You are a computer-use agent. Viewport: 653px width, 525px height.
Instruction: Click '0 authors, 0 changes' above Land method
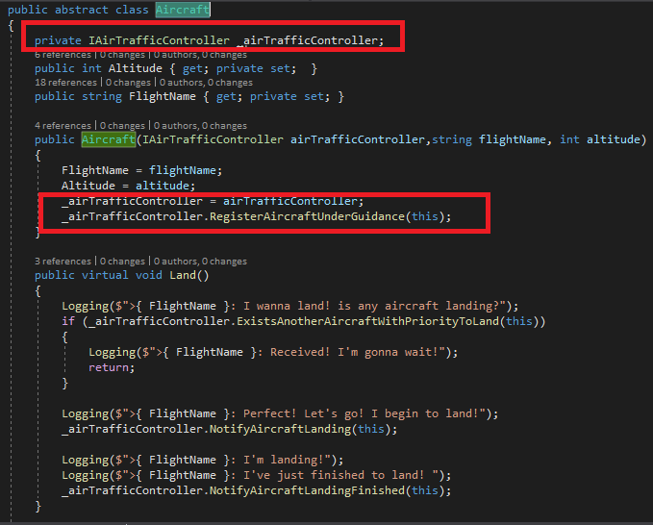coord(200,261)
